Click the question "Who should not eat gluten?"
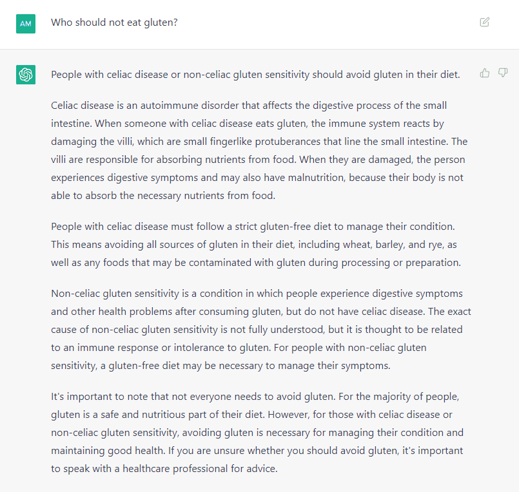Image resolution: width=519 pixels, height=492 pixels. [x=114, y=23]
